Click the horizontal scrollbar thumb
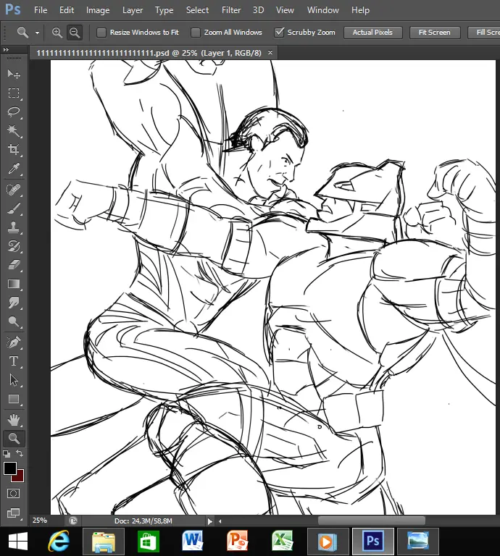 [x=371, y=521]
